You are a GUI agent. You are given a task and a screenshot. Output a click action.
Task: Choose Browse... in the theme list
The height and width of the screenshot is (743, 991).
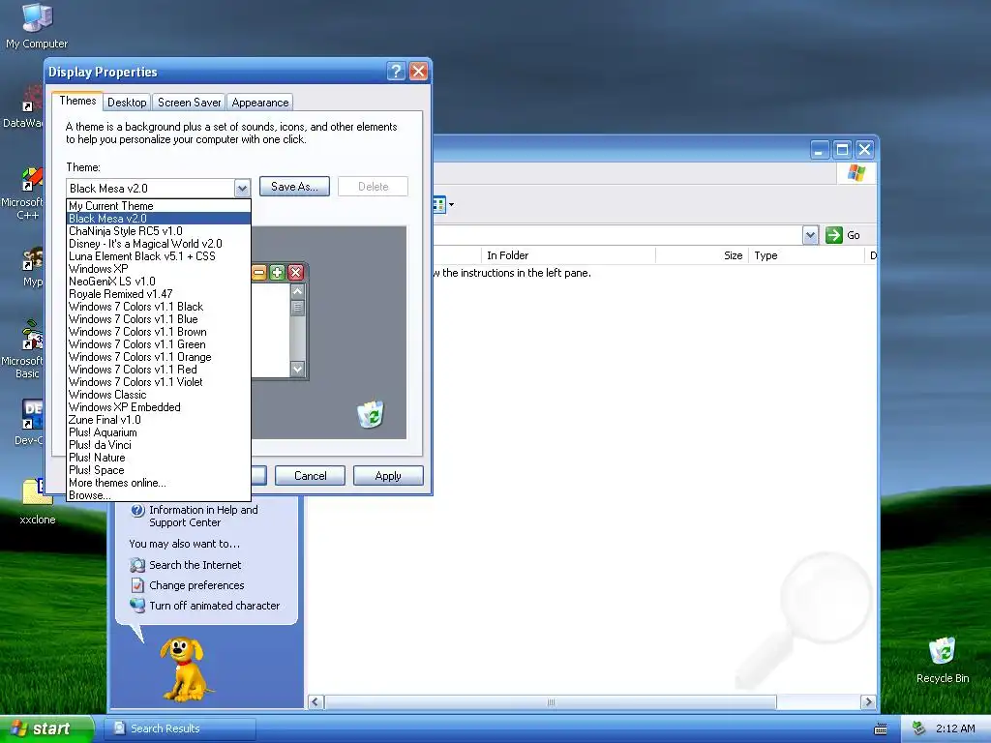(159, 495)
